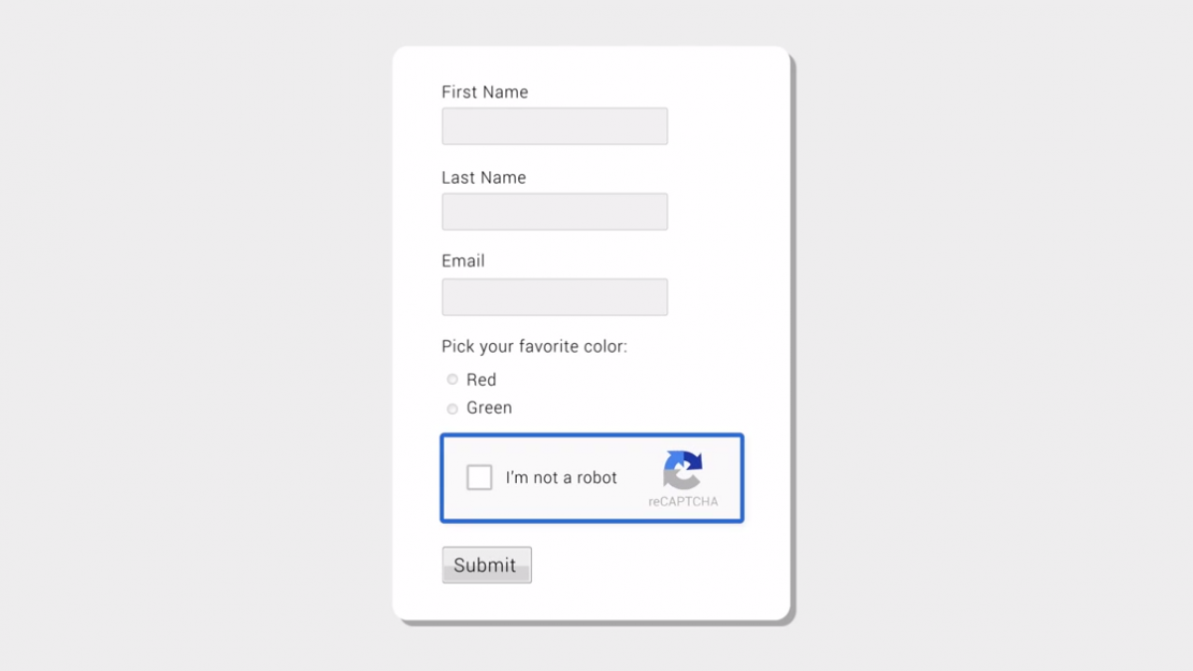Click the Last Name label text

point(483,178)
